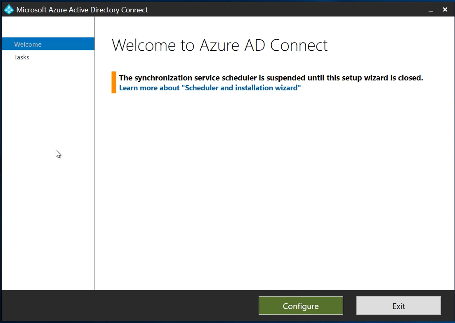The image size is (455, 323).
Task: Click the Azure AD Connect logo icon
Action: point(9,9)
